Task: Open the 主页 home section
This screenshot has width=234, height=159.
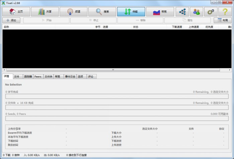Action: (16, 12)
